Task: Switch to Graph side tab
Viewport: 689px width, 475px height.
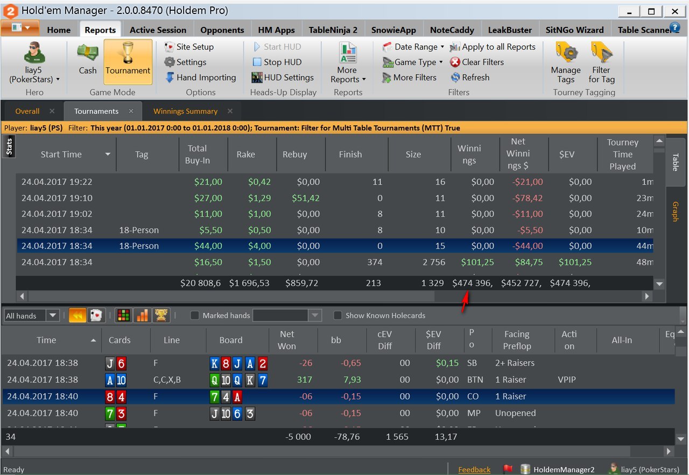Action: pos(675,212)
